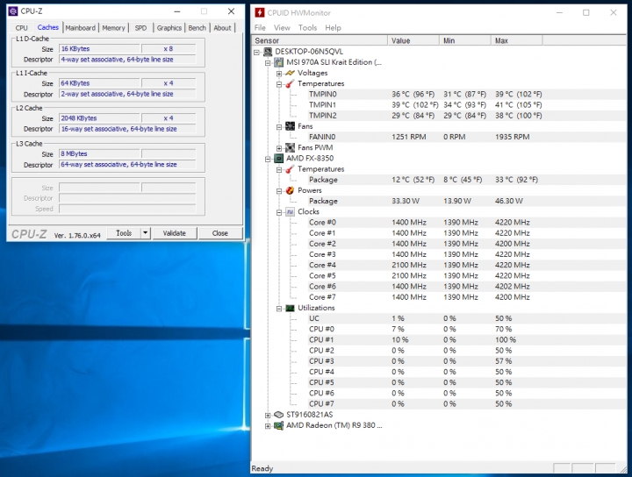
Task: Switch to the Graphics tab
Action: click(x=169, y=28)
